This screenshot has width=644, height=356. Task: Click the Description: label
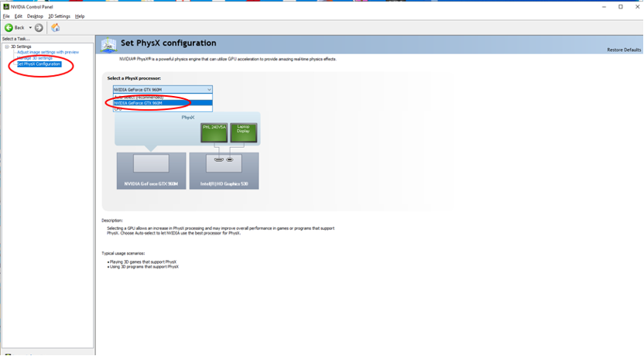pos(112,221)
